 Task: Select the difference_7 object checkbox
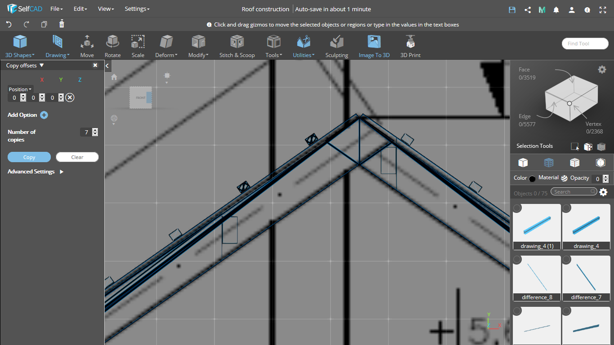[x=567, y=260]
